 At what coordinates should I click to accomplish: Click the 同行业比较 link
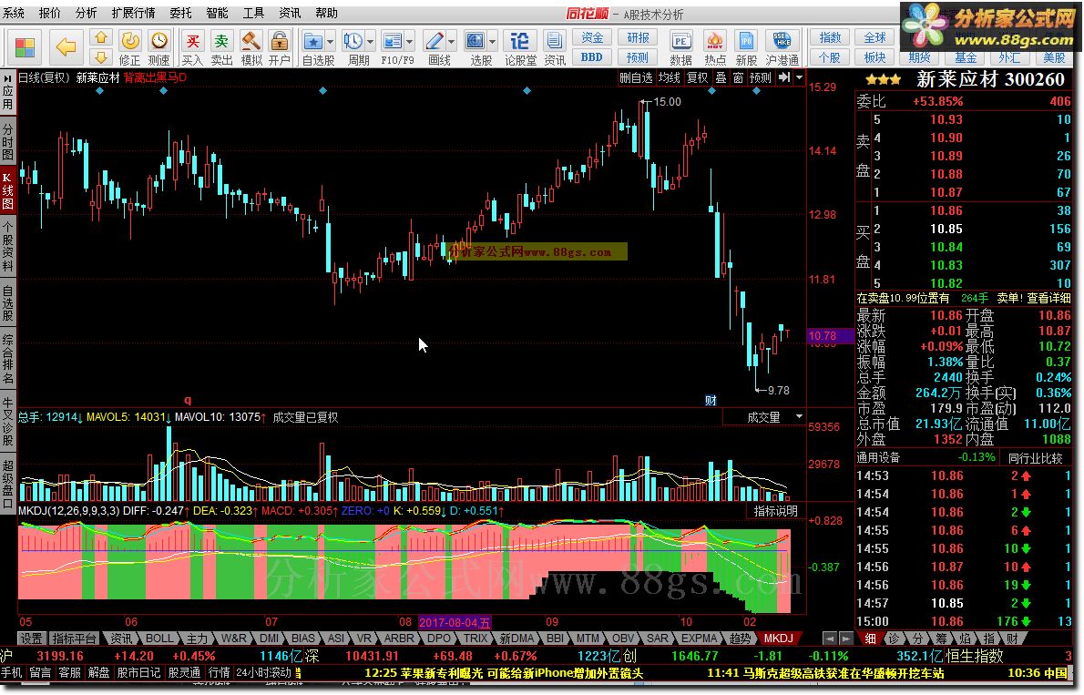pos(1036,458)
